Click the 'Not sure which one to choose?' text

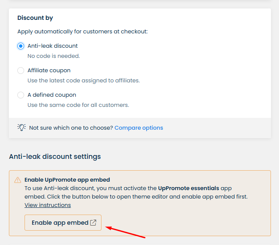71,128
